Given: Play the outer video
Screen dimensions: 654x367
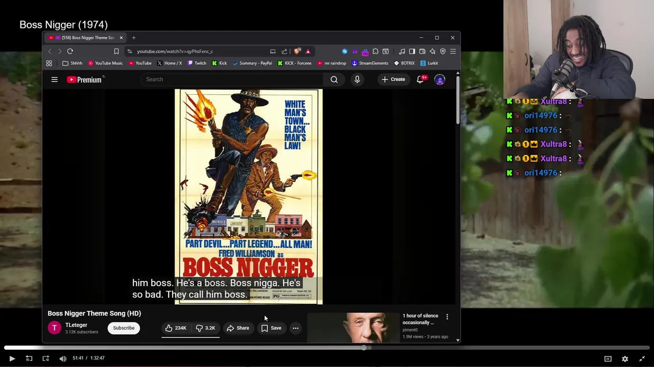Looking at the screenshot, I should tap(12, 358).
